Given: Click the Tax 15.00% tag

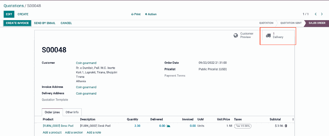Looking at the screenshot, I should (x=243, y=126).
